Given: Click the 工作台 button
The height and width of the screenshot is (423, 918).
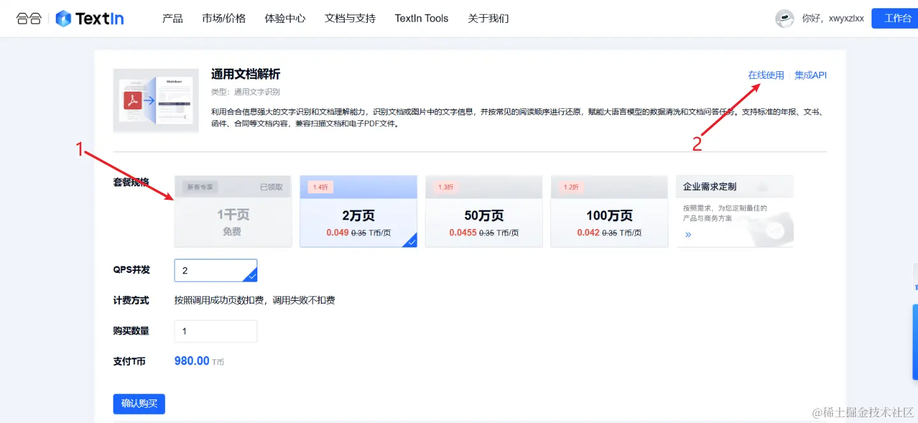Looking at the screenshot, I should (x=895, y=18).
